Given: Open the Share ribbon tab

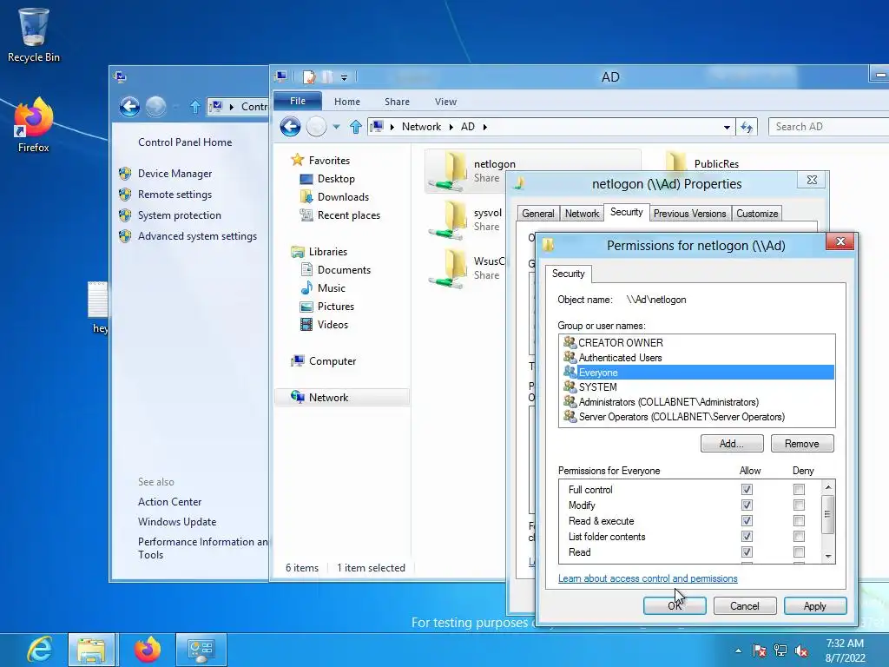Looking at the screenshot, I should click(x=397, y=102).
